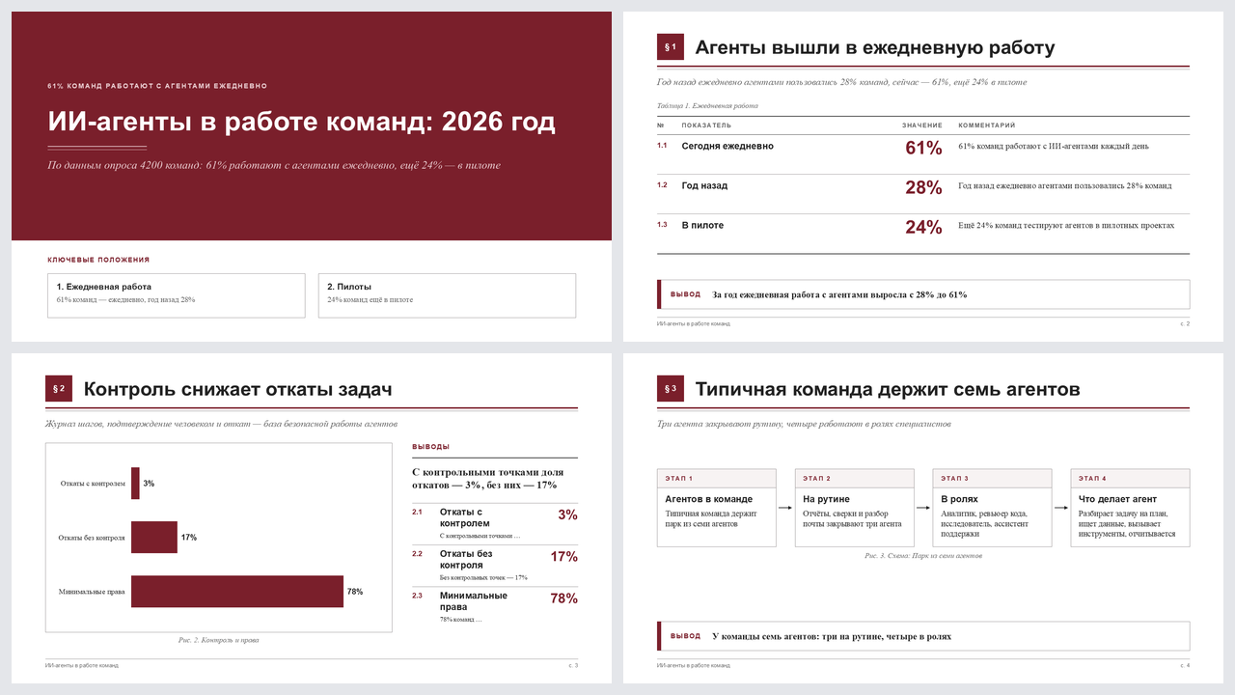Click the "Откаты с контролем" chart bar
The height and width of the screenshot is (695, 1235).
tap(135, 483)
